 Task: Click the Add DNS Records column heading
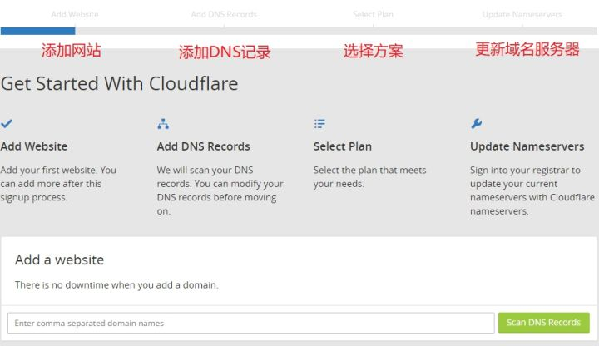click(x=203, y=146)
